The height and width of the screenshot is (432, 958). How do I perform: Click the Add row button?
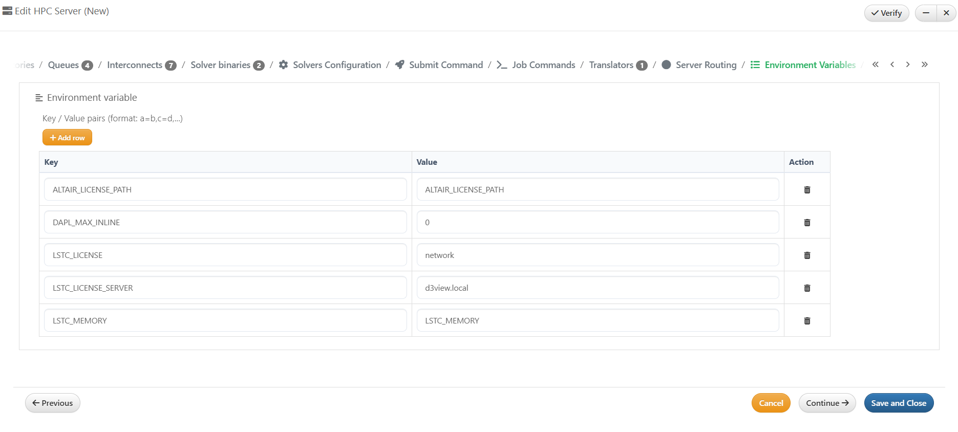click(x=67, y=138)
